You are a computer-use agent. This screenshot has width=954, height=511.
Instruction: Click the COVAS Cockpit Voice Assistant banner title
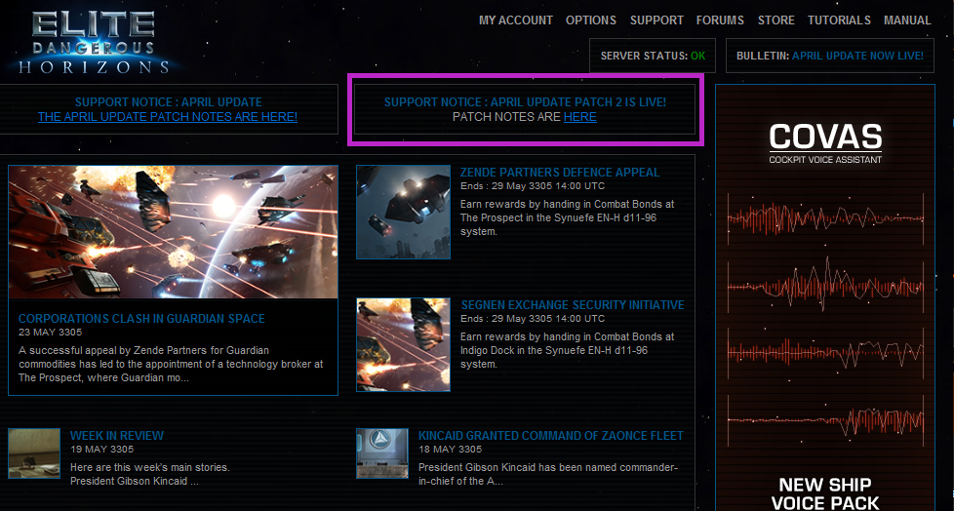825,144
